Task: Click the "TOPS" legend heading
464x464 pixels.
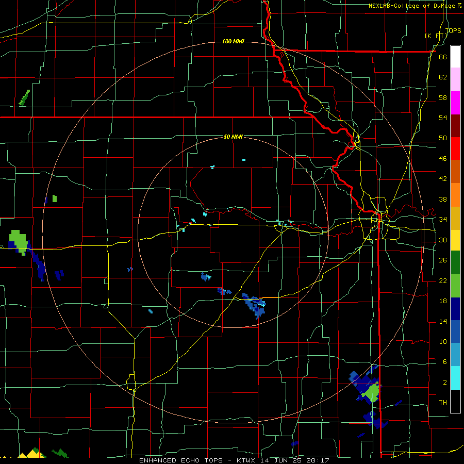Action: [x=453, y=31]
